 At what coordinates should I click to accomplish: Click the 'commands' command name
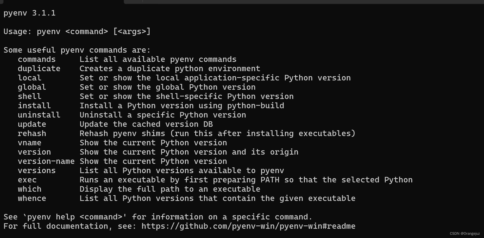[x=37, y=59]
